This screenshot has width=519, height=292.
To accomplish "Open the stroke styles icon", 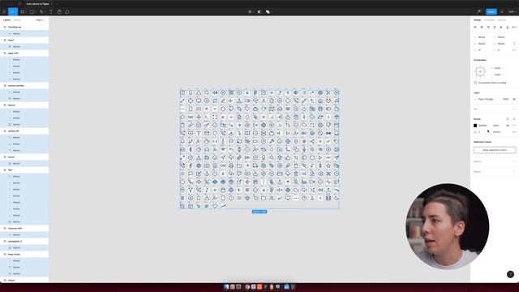I will coord(508,119).
